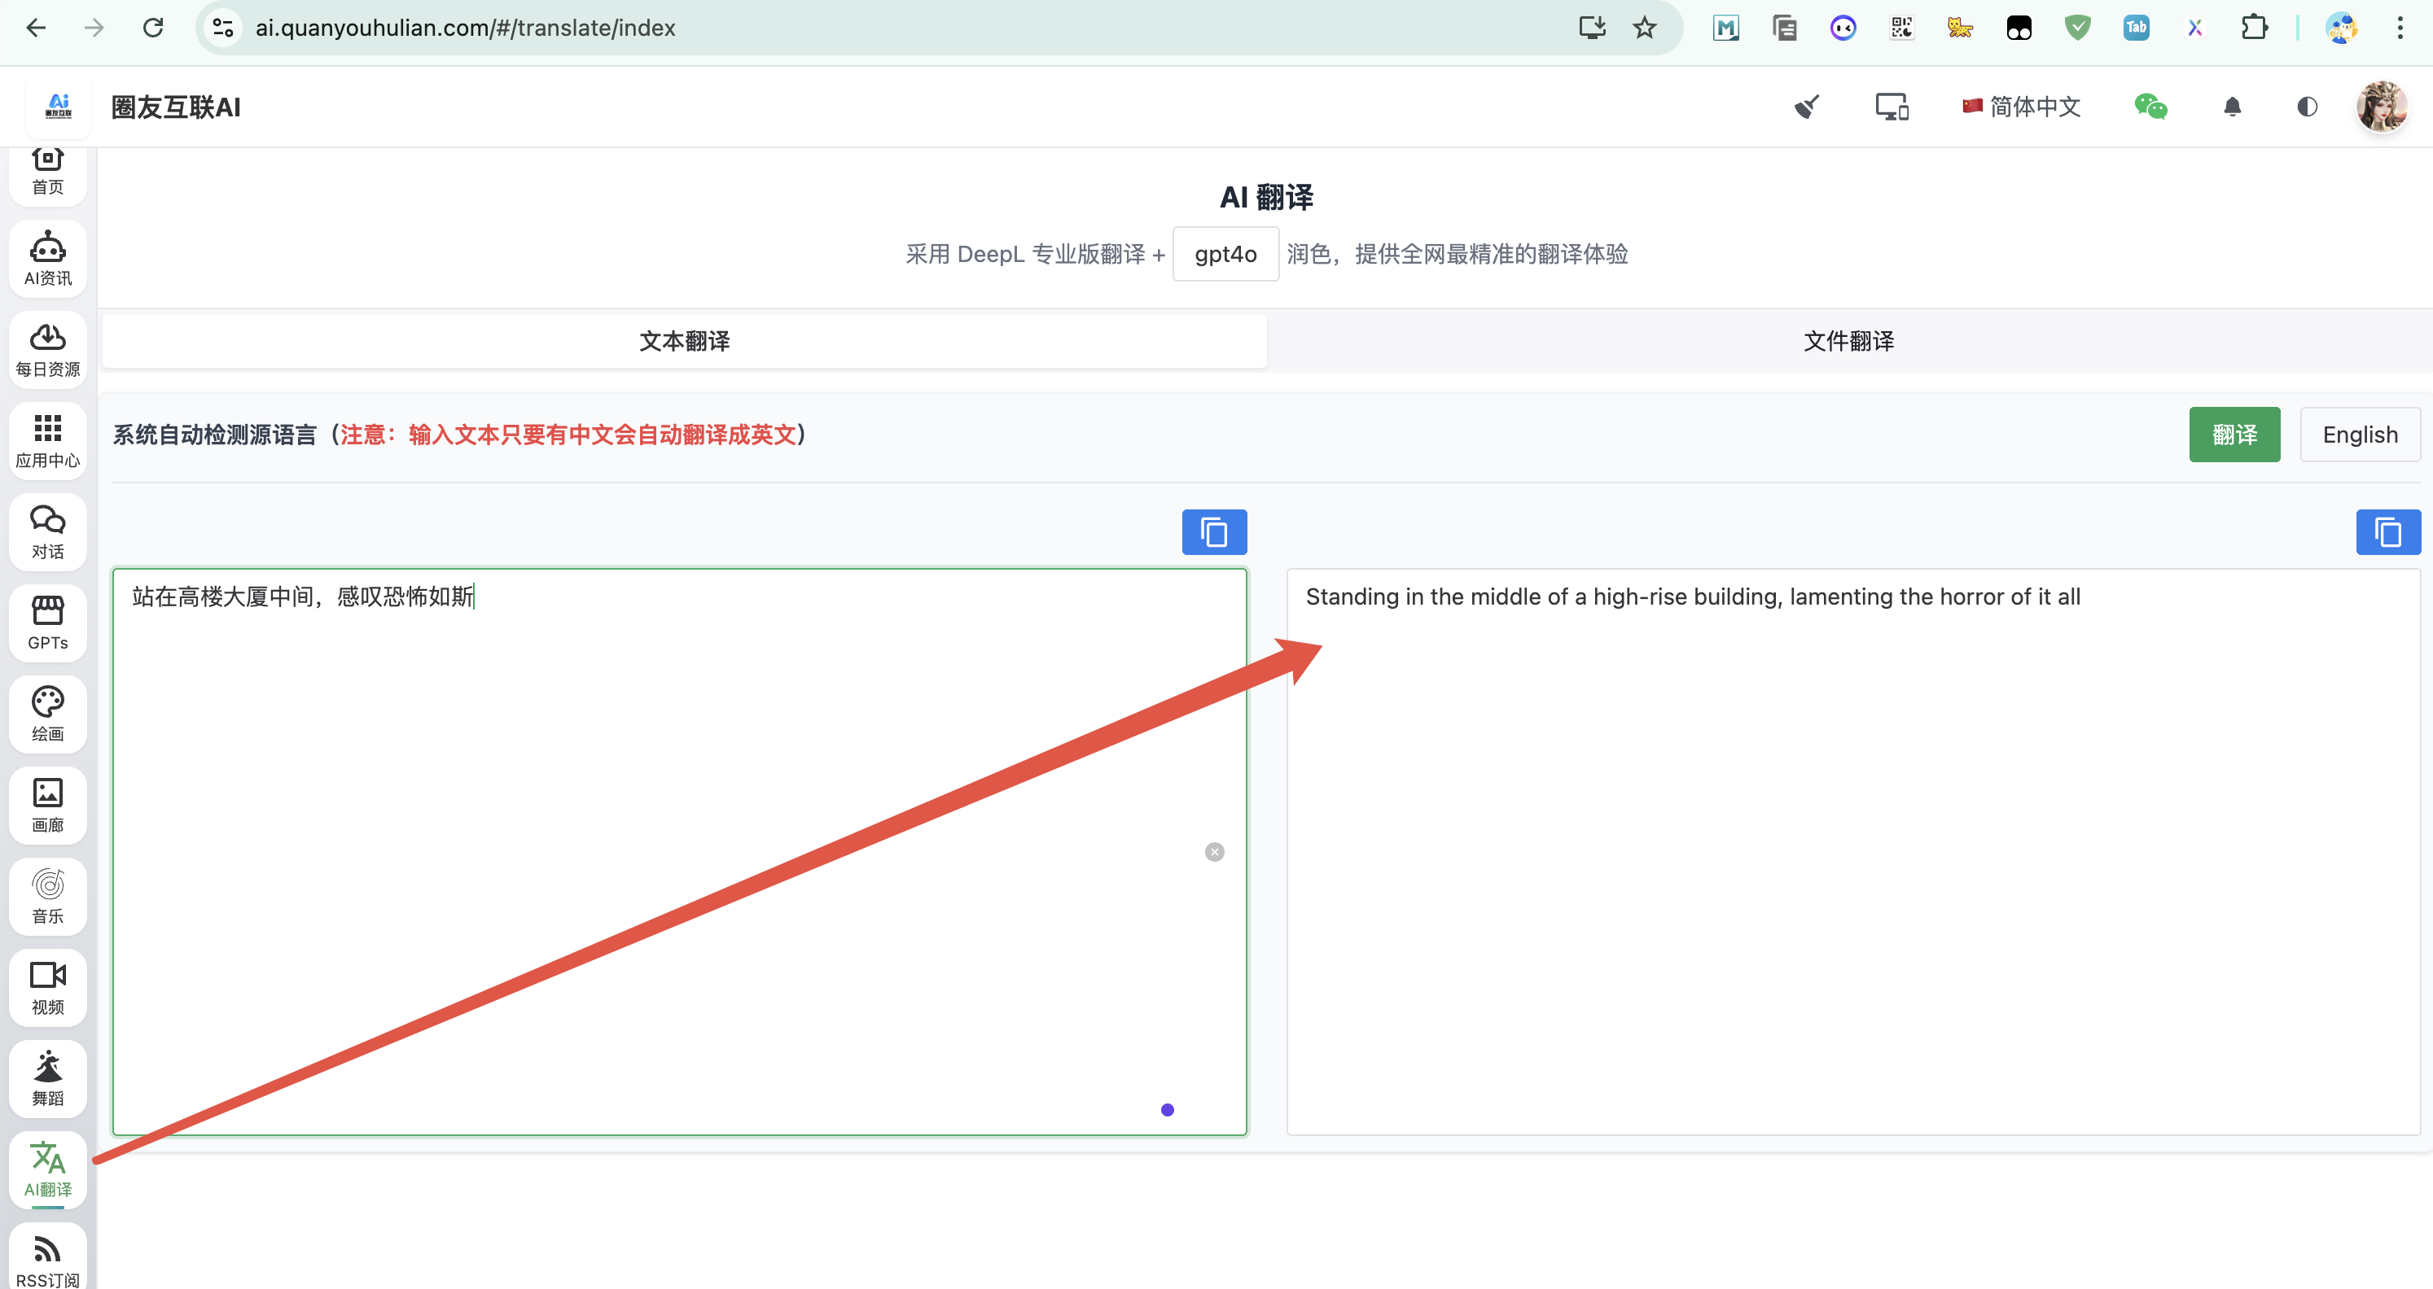Open the gpt4o model selector
The image size is (2433, 1289).
click(x=1225, y=254)
